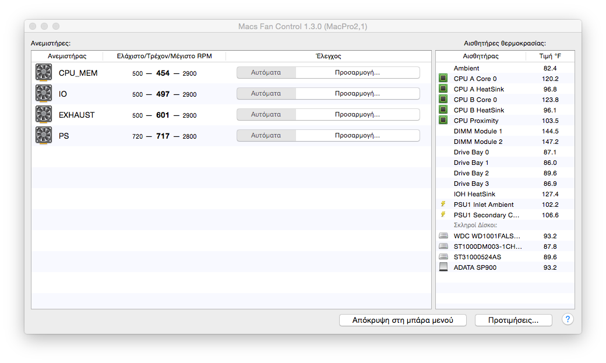Set IO fan to Αυτόματα
Screen dimensions: 606x363
[266, 93]
